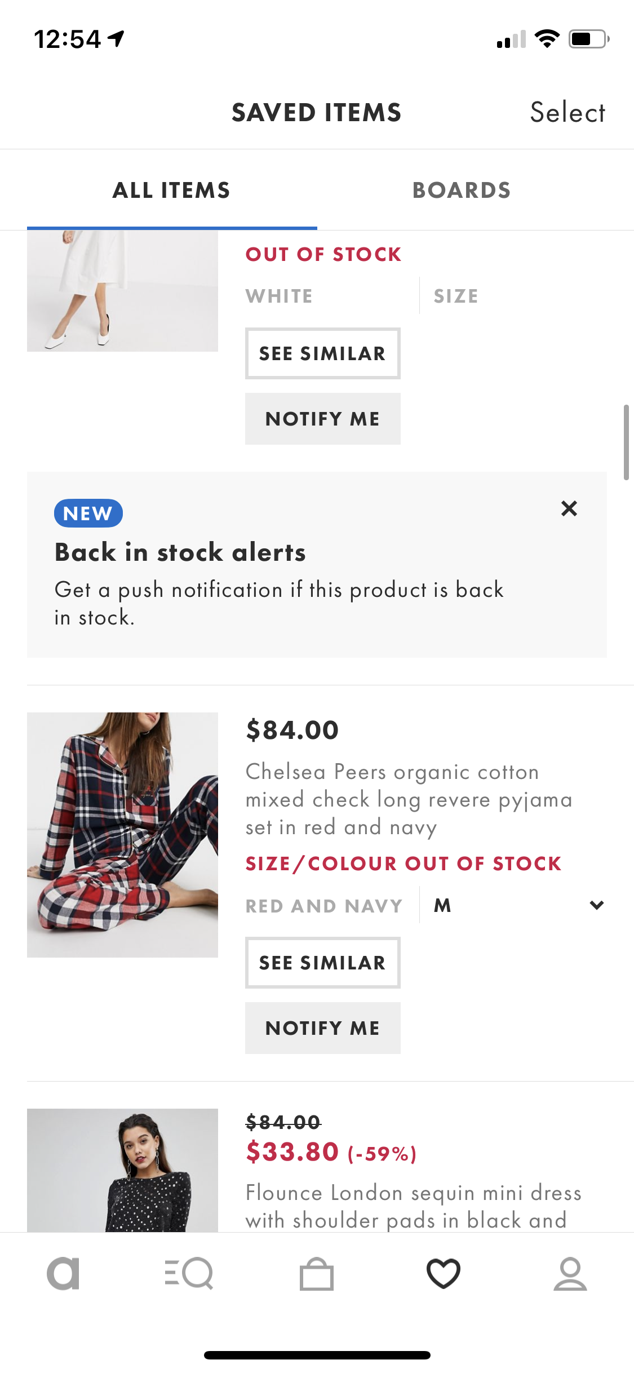Tap the saved items heart icon
The image size is (634, 1373).
click(444, 1274)
